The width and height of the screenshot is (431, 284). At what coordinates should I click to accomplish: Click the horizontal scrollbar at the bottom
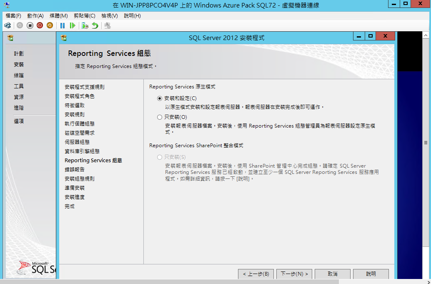point(169,281)
